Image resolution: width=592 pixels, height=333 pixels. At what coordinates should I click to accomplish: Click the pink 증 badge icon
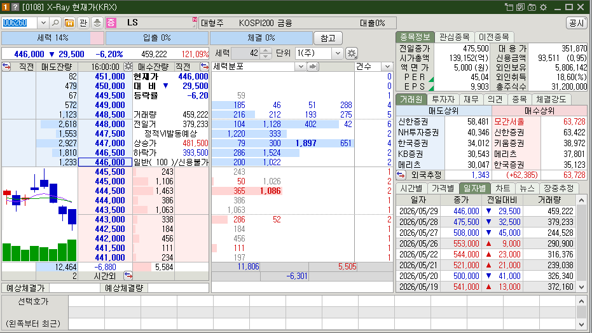(111, 23)
